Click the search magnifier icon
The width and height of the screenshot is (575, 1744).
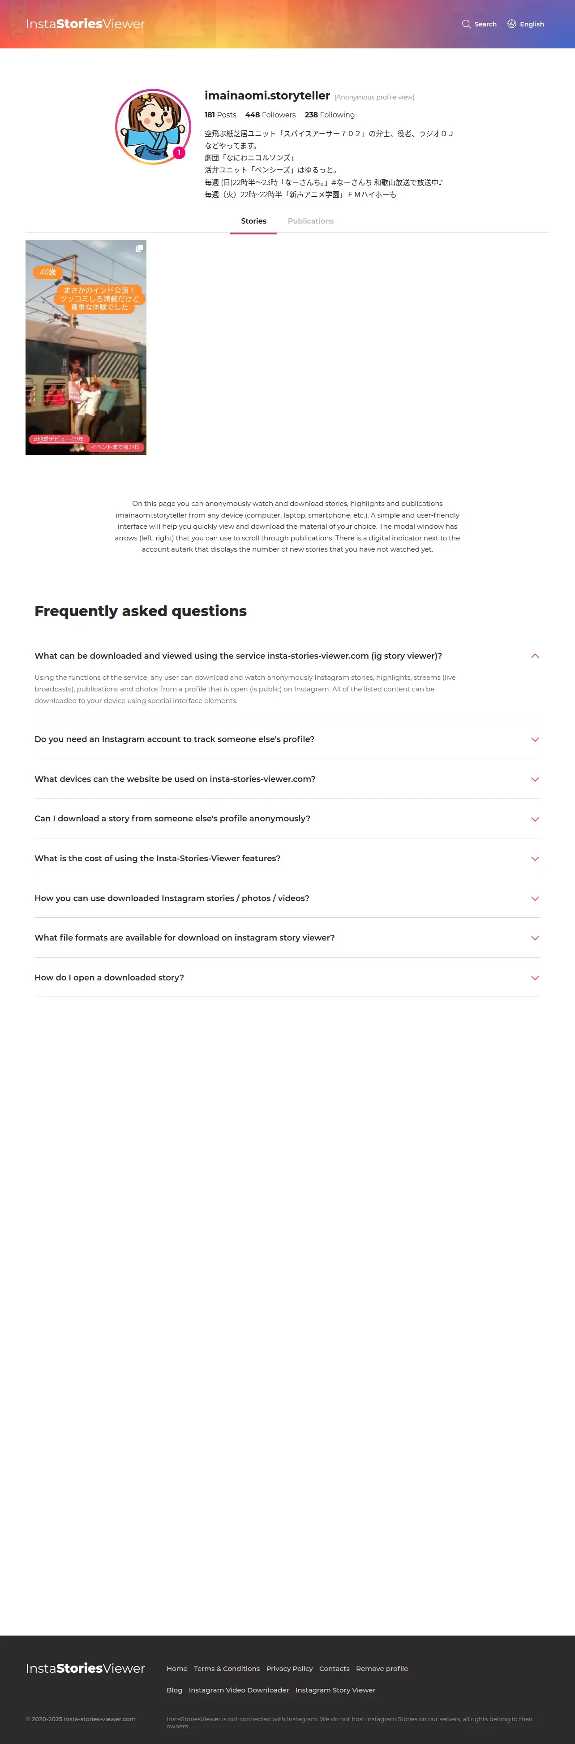point(466,24)
